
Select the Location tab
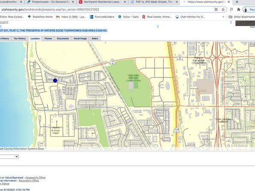[35, 39]
